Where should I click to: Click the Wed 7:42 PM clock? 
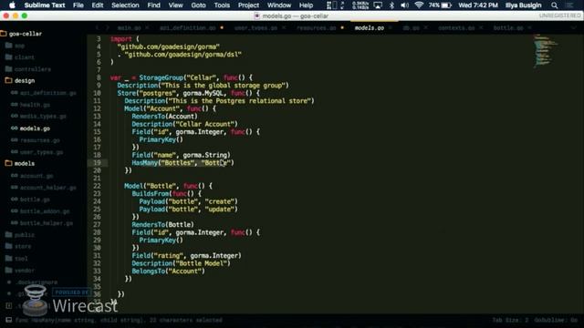(x=478, y=5)
